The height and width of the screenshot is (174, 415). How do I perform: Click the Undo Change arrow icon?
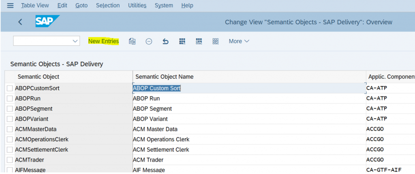pyautogui.click(x=165, y=42)
